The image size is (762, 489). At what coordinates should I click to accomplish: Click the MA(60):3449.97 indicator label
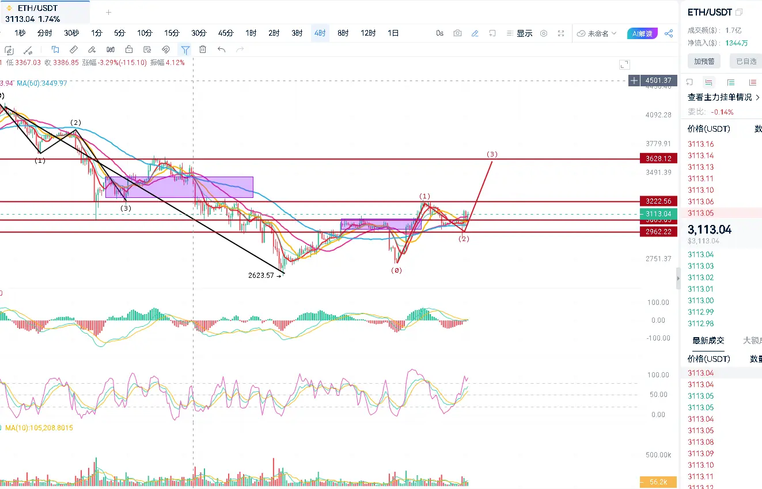[x=42, y=83]
